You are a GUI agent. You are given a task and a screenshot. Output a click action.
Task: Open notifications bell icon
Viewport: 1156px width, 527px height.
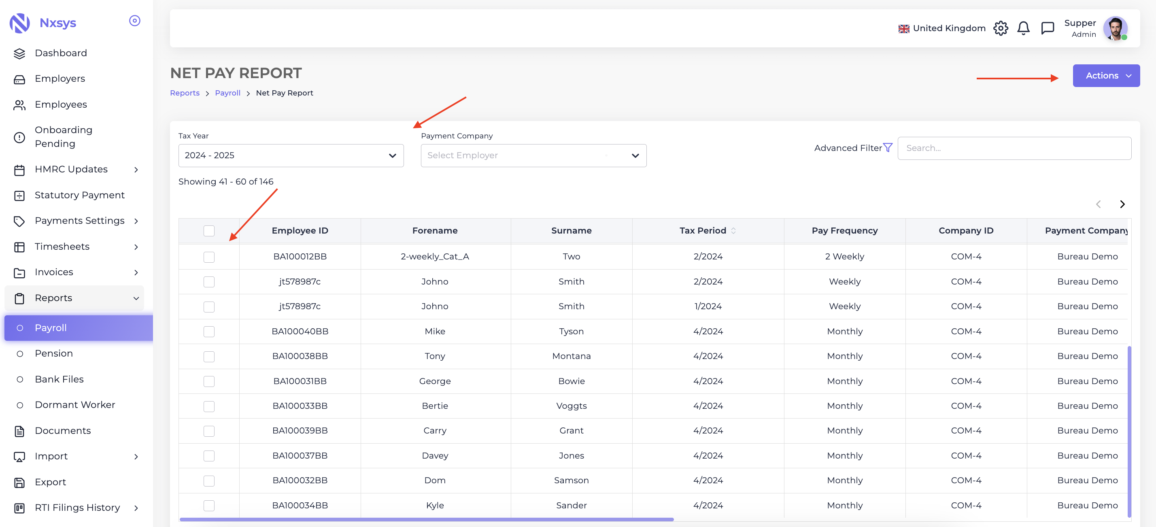(1023, 28)
